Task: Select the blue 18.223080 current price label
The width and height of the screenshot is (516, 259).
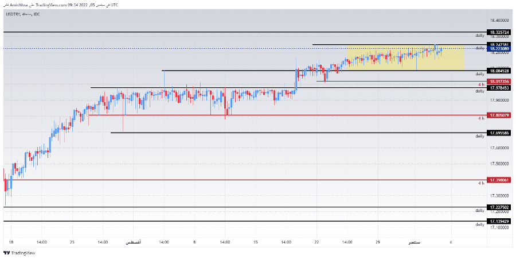Action: point(499,49)
